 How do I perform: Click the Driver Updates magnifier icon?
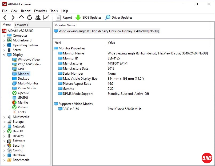pyautogui.click(x=108, y=18)
